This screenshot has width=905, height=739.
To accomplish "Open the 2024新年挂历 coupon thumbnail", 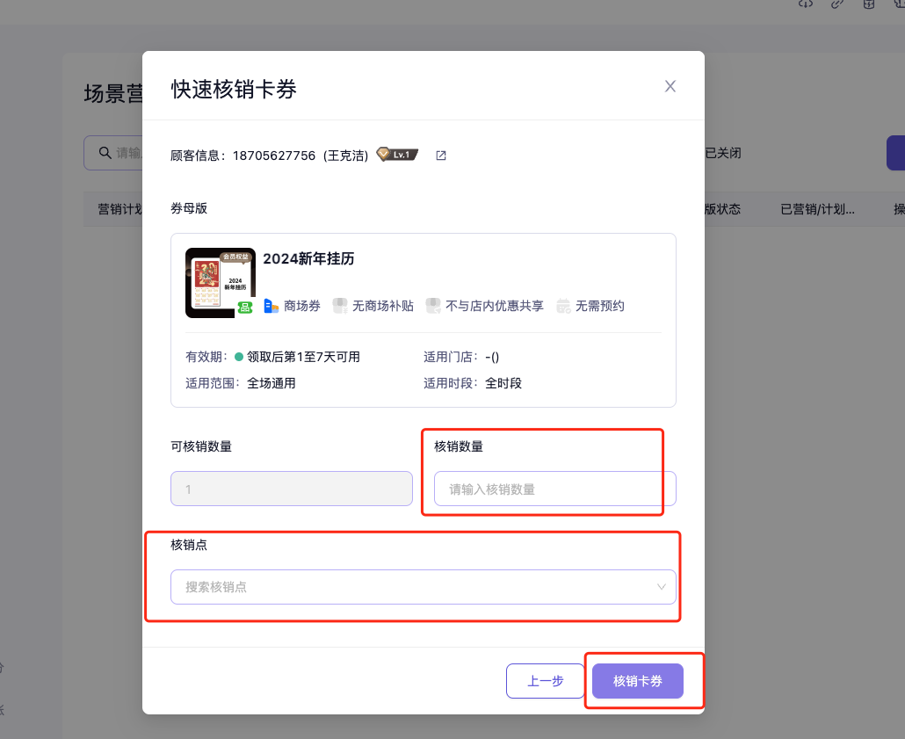I will click(x=220, y=282).
